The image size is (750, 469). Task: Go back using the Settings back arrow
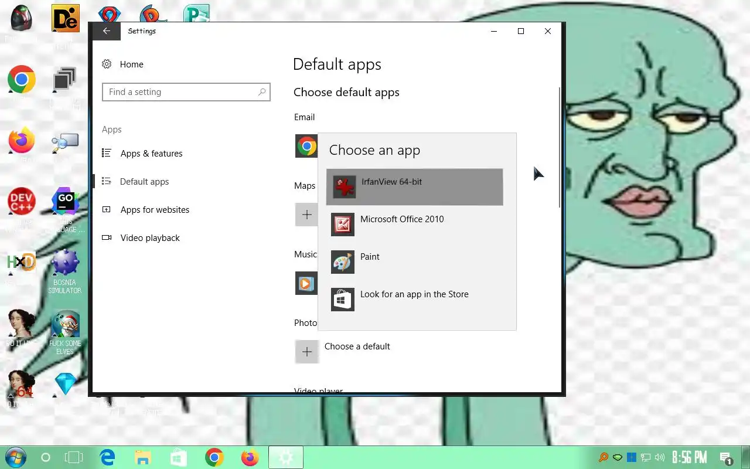106,31
